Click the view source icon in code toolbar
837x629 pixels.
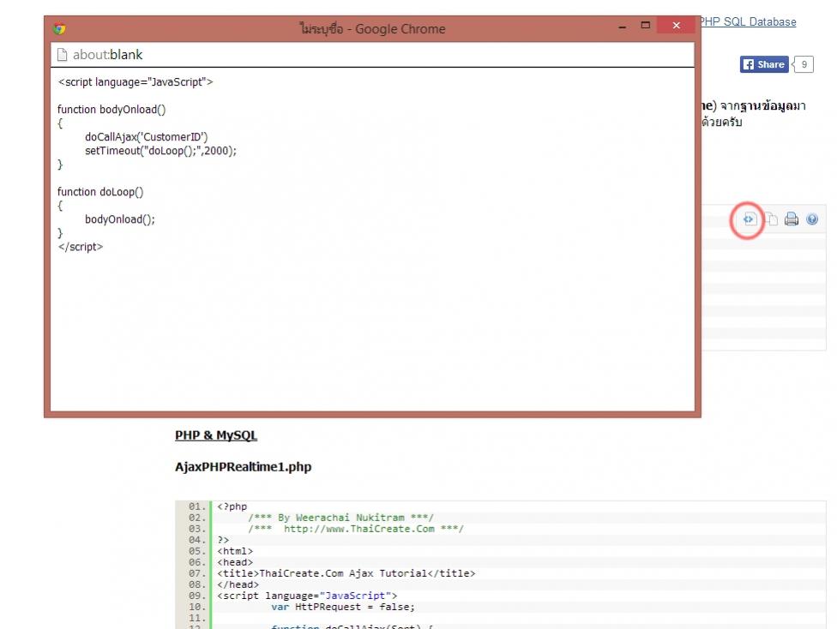click(x=749, y=219)
